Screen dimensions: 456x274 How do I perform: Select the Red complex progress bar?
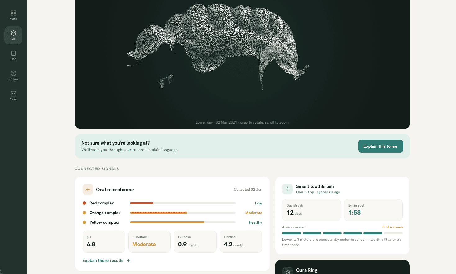(x=183, y=203)
